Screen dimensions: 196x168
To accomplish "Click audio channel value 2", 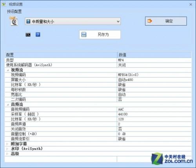I will (x=119, y=124).
